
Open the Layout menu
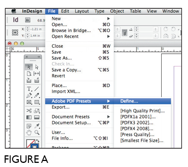[82, 11]
